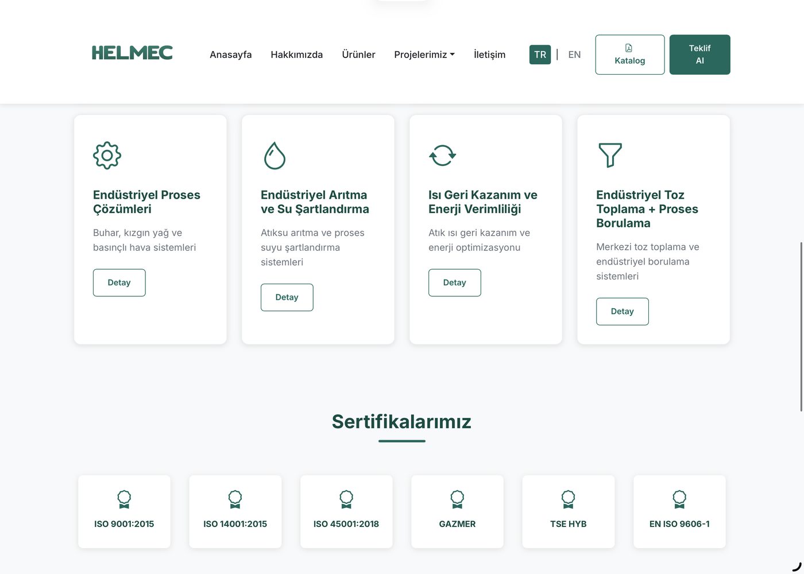804x574 pixels.
Task: Expand the Projelerimiz dropdown menu
Action: coord(424,55)
